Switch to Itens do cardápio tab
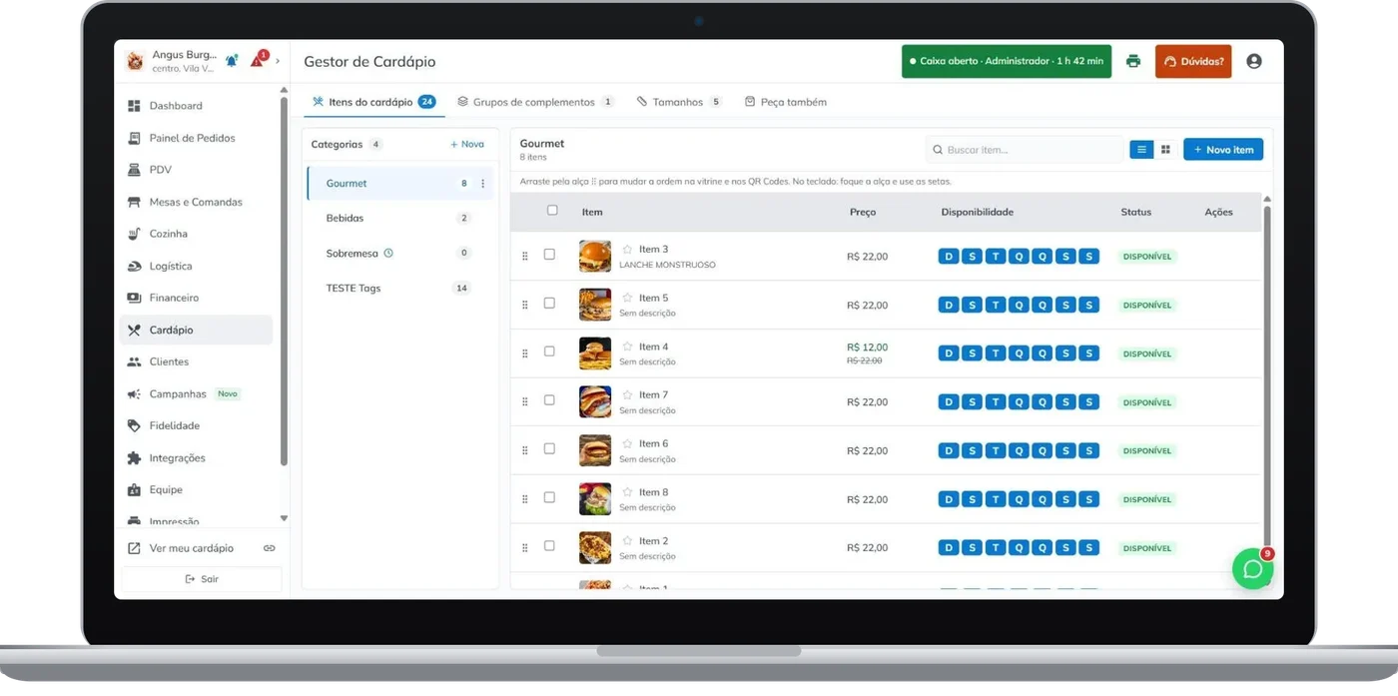The height and width of the screenshot is (696, 1398). point(373,102)
